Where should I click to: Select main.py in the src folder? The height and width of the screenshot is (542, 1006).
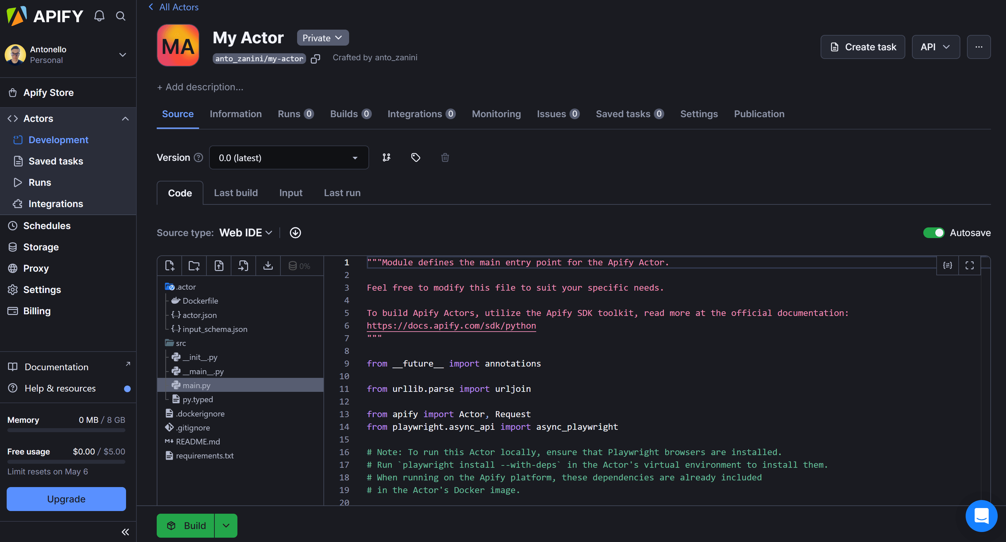point(196,385)
